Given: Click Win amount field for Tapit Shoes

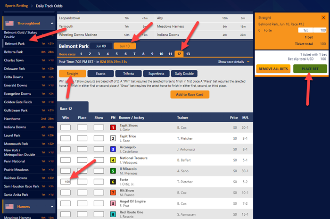Looking at the screenshot, I should pyautogui.click(x=66, y=127).
